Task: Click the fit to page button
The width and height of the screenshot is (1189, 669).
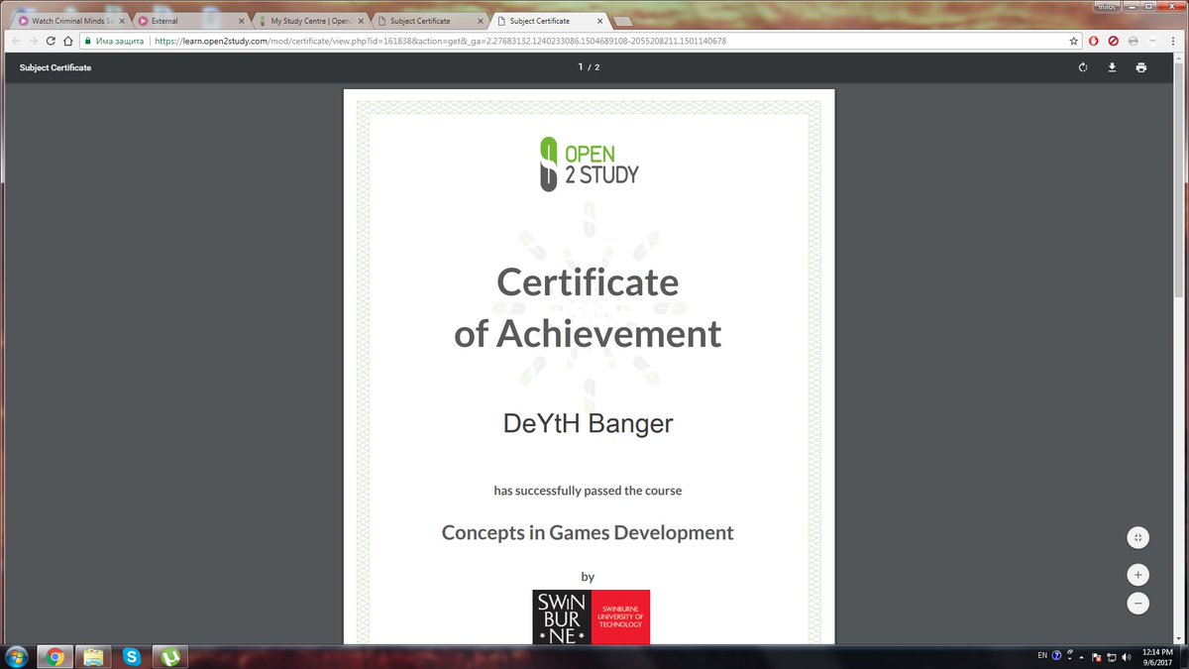Action: coord(1138,537)
